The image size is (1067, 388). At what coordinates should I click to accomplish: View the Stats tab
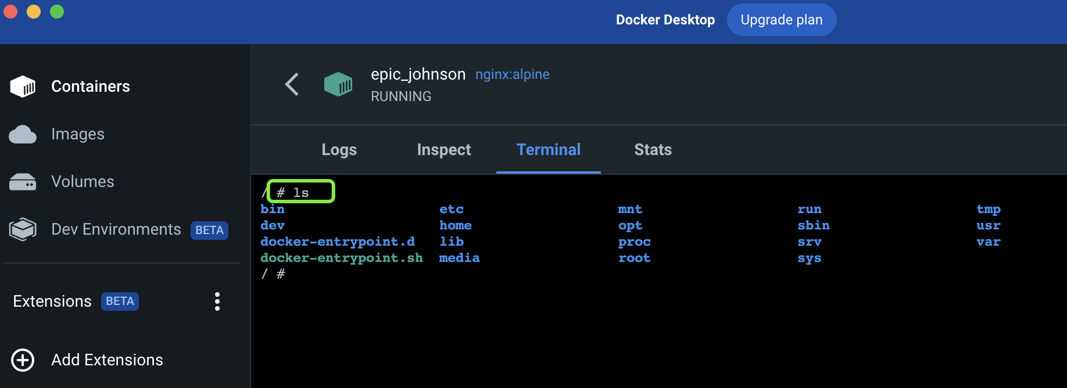[x=653, y=150]
